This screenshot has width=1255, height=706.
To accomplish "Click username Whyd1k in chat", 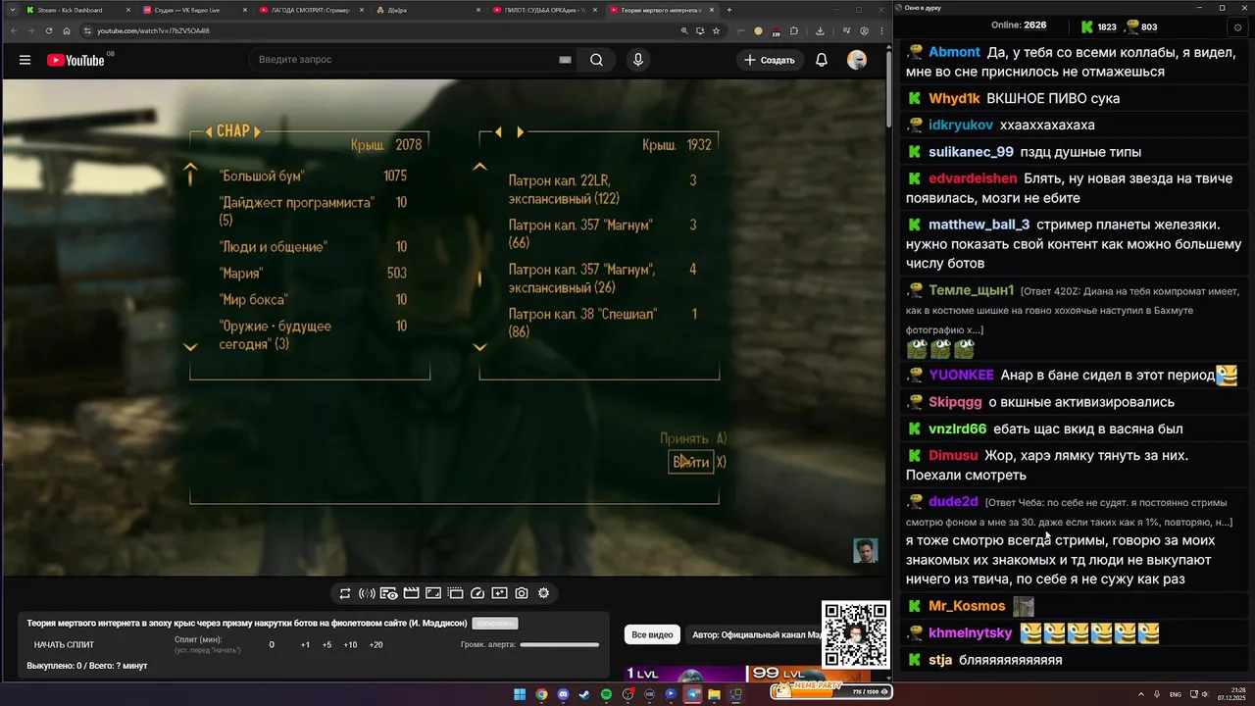I will click(x=955, y=98).
